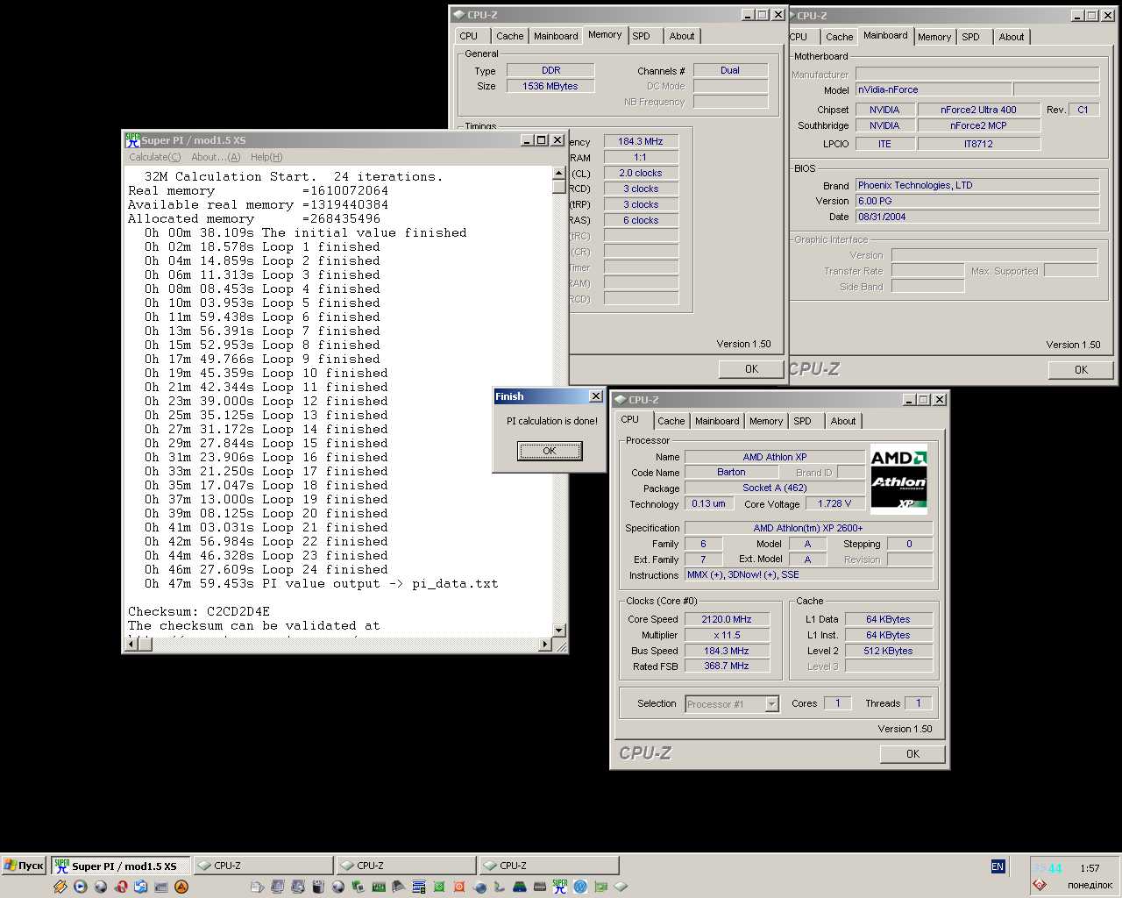Click the Rated FSB value 368.7 MHz
Image resolution: width=1122 pixels, height=898 pixels.
(727, 666)
